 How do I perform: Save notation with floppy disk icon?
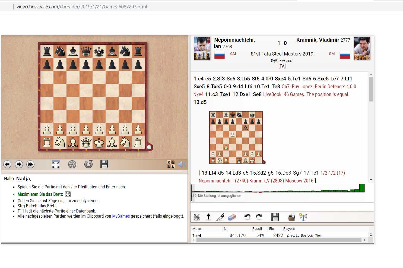[275, 217]
